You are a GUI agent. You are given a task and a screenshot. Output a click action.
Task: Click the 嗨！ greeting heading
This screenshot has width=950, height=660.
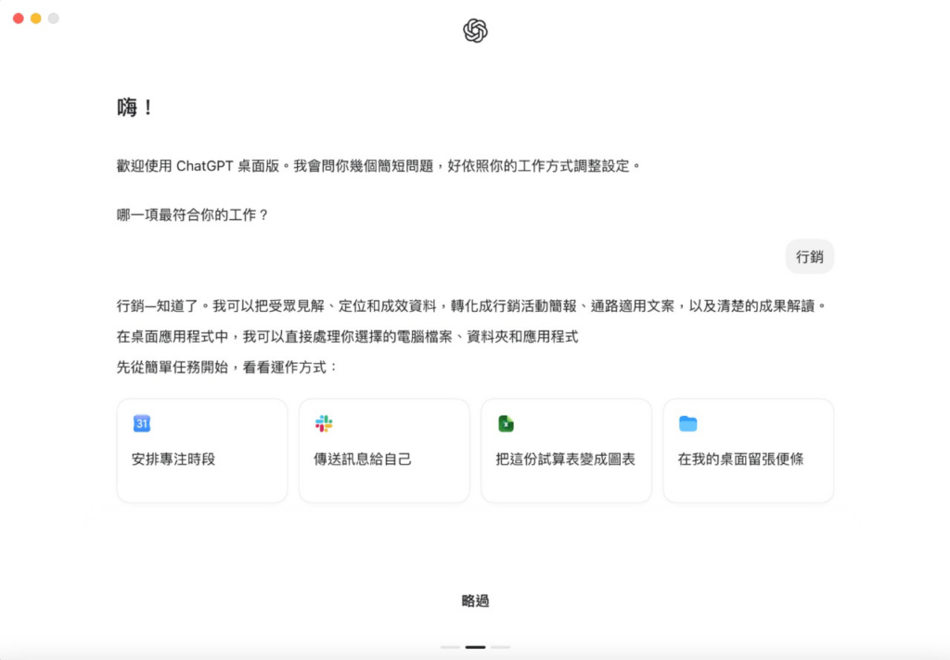135,108
